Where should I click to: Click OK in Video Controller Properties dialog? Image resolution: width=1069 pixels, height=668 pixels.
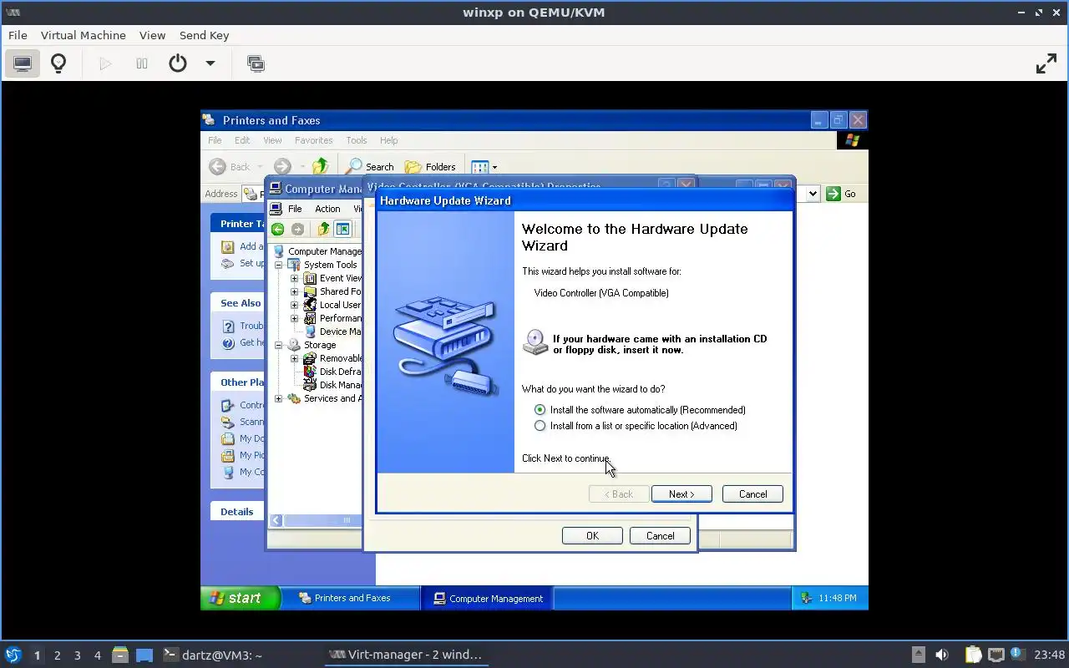(x=592, y=536)
